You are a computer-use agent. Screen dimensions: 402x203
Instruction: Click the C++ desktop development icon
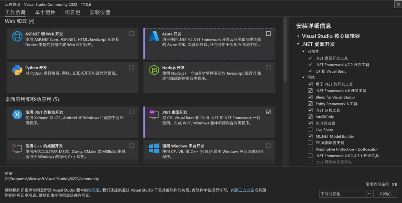[17, 148]
